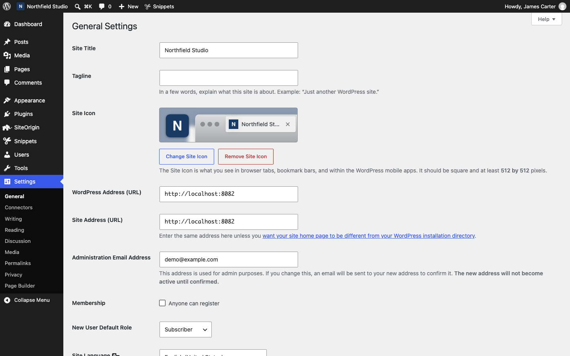Click the Northfield Studio site name link

coord(42,6)
